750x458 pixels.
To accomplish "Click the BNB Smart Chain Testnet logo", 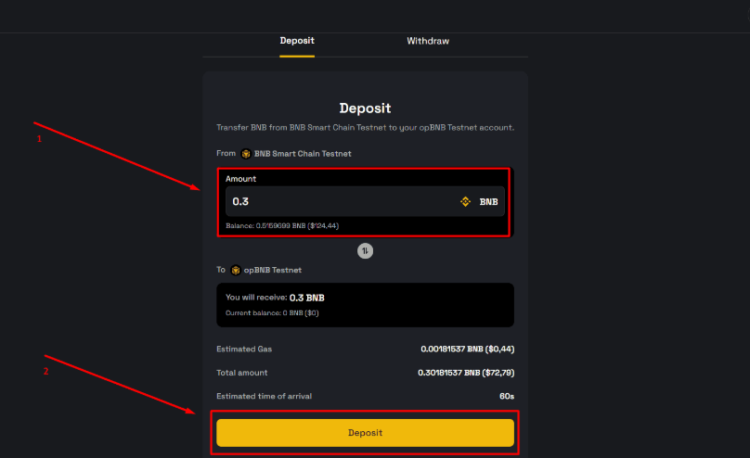I will tap(246, 154).
